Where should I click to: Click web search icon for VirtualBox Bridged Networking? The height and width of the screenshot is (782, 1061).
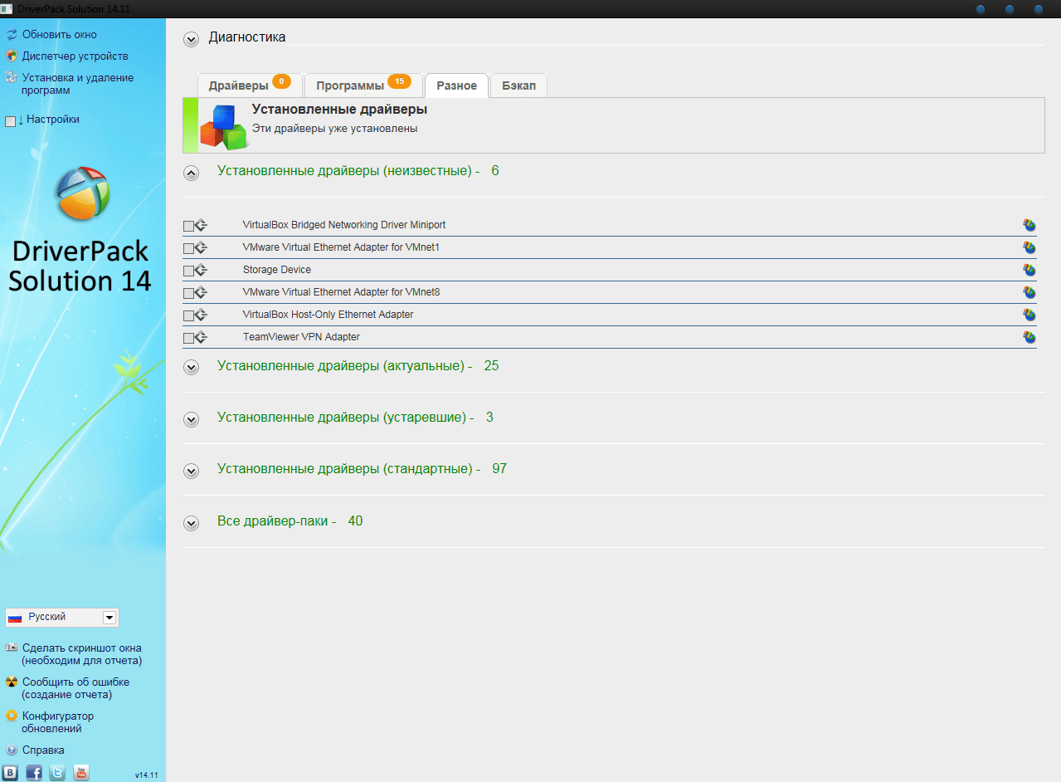point(1029,225)
